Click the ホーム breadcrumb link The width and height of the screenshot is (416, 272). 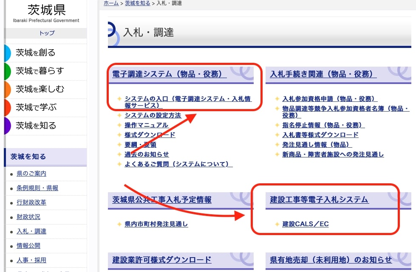click(x=111, y=3)
